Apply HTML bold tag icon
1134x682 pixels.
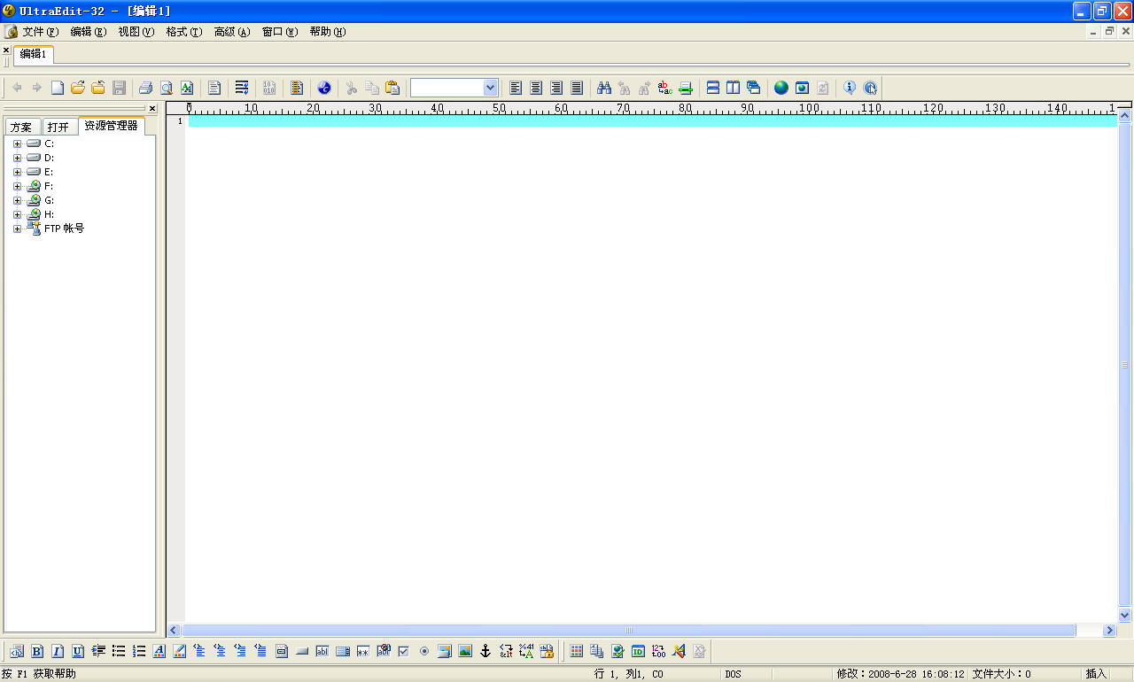[37, 651]
